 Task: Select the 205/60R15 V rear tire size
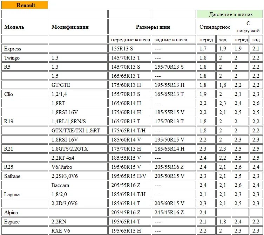[x=174, y=203]
